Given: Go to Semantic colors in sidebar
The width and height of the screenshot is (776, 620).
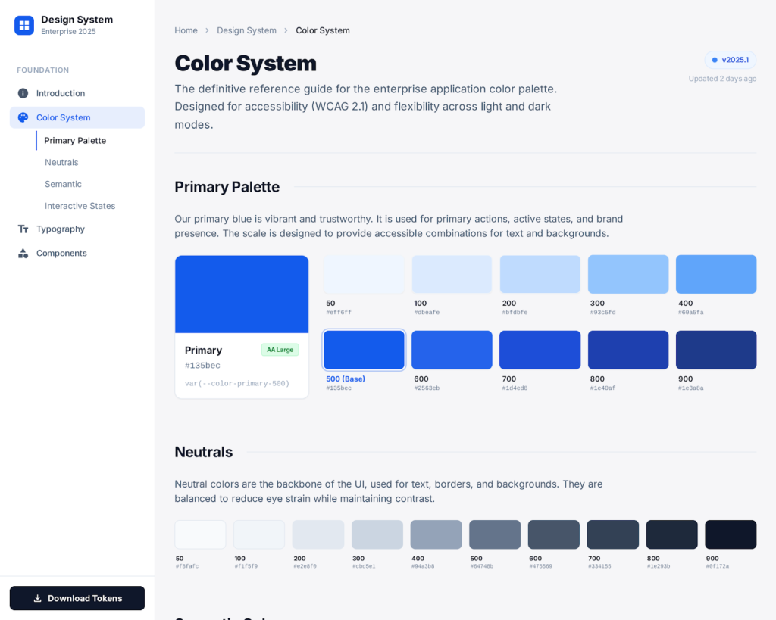Looking at the screenshot, I should (x=63, y=184).
